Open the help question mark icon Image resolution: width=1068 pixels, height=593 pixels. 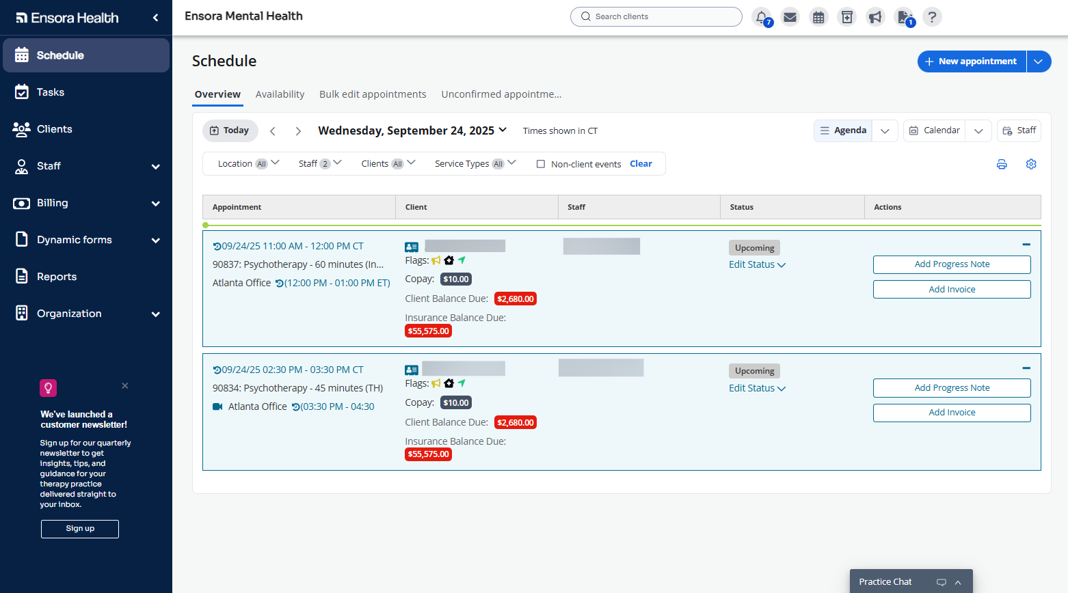click(x=931, y=17)
